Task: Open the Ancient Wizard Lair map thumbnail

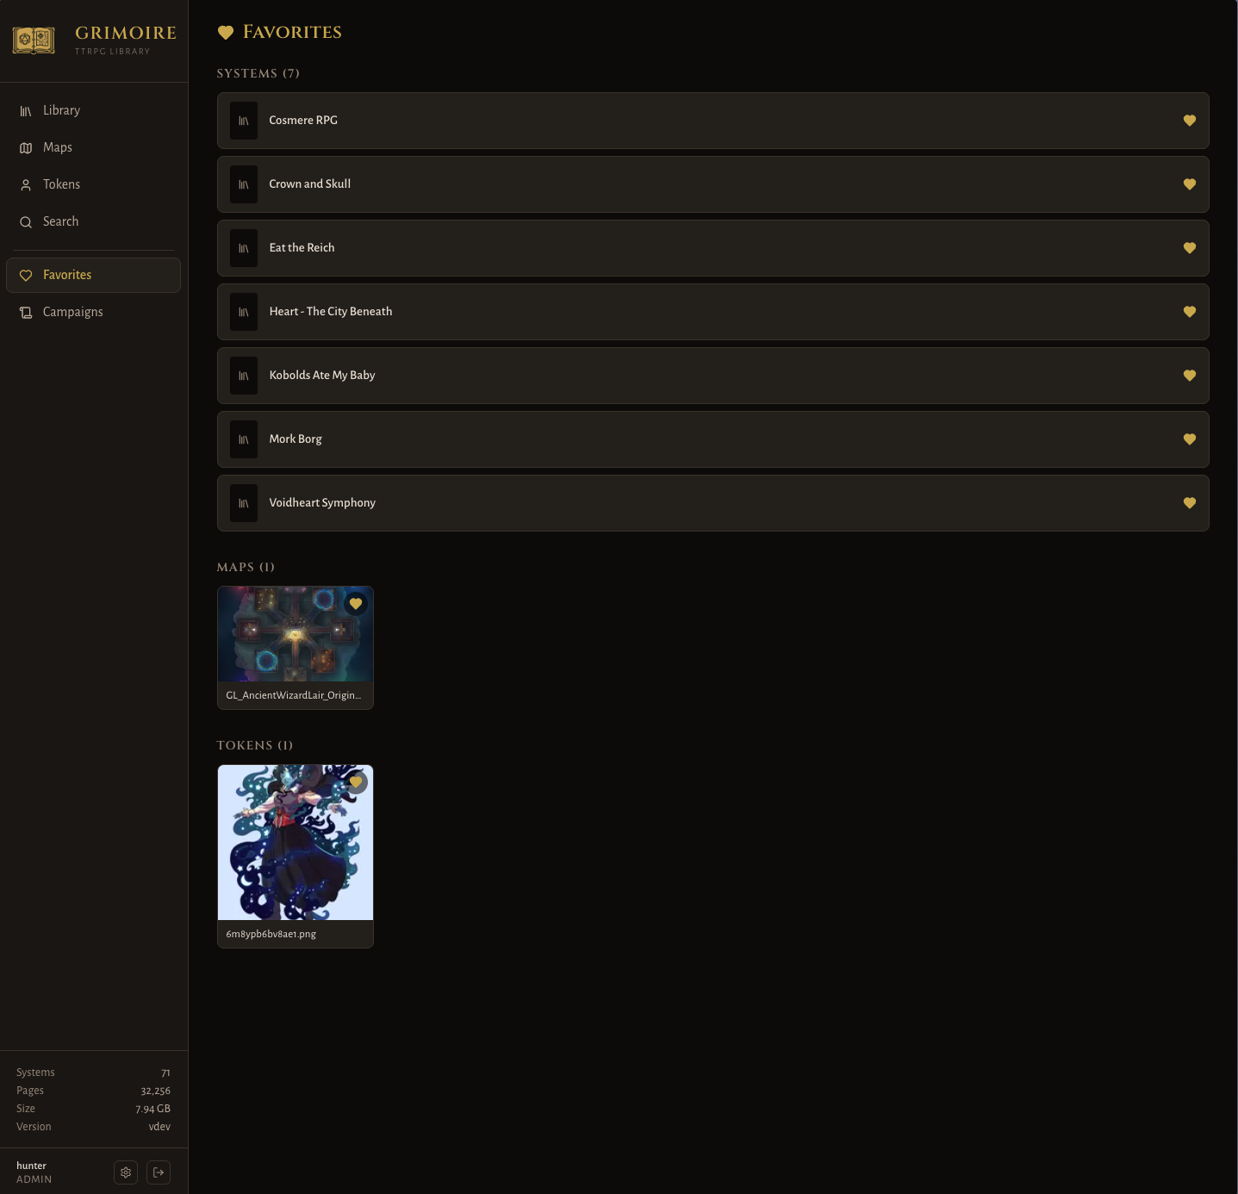Action: [296, 634]
